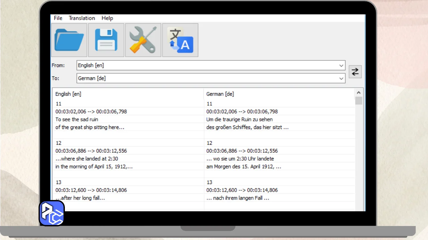This screenshot has height=240, width=428.
Task: Select the English [en] source language field
Action: click(x=211, y=65)
